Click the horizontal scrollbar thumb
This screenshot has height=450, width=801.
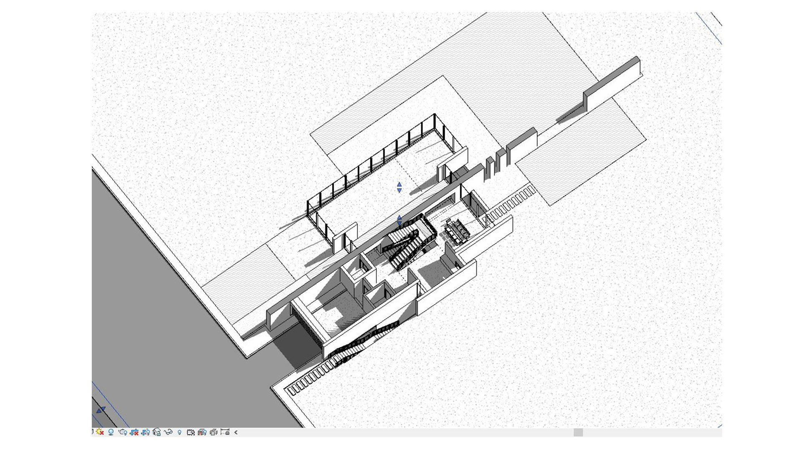tap(578, 432)
